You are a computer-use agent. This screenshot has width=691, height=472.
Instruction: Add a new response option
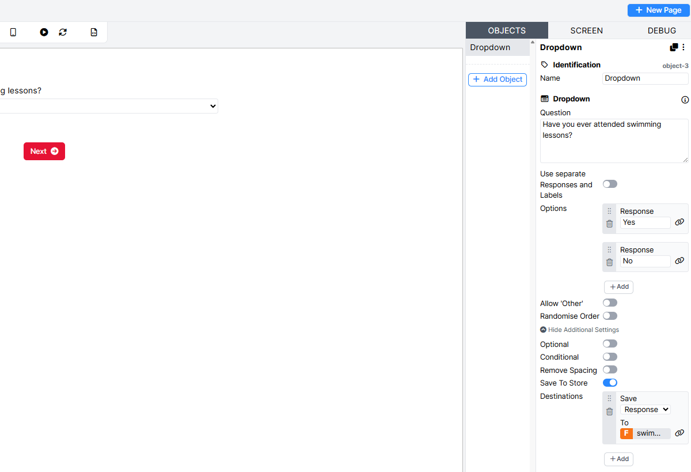pos(618,287)
